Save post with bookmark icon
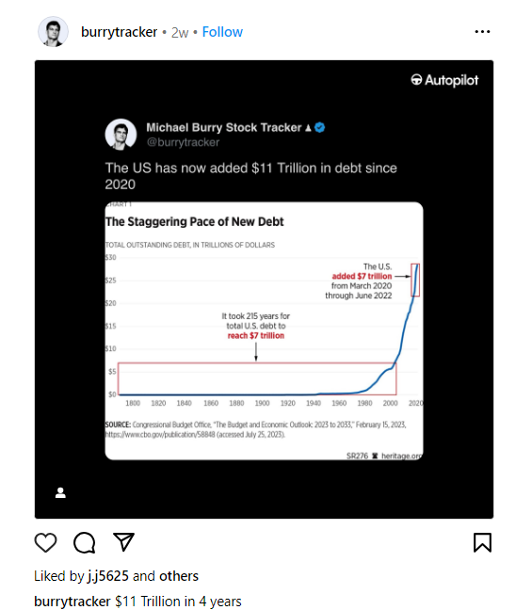516x610 pixels. point(482,542)
